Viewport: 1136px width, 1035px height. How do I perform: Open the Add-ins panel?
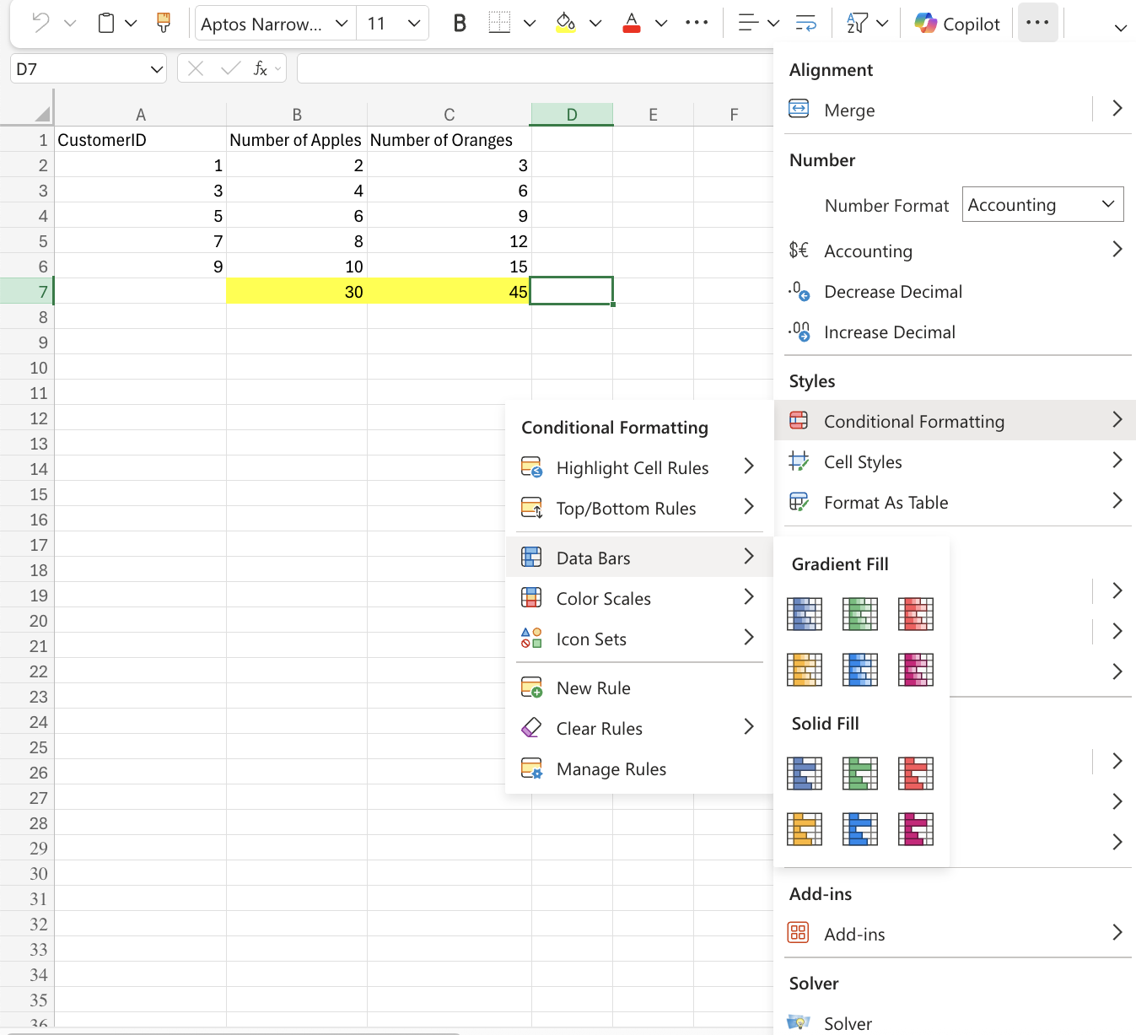[x=854, y=934]
